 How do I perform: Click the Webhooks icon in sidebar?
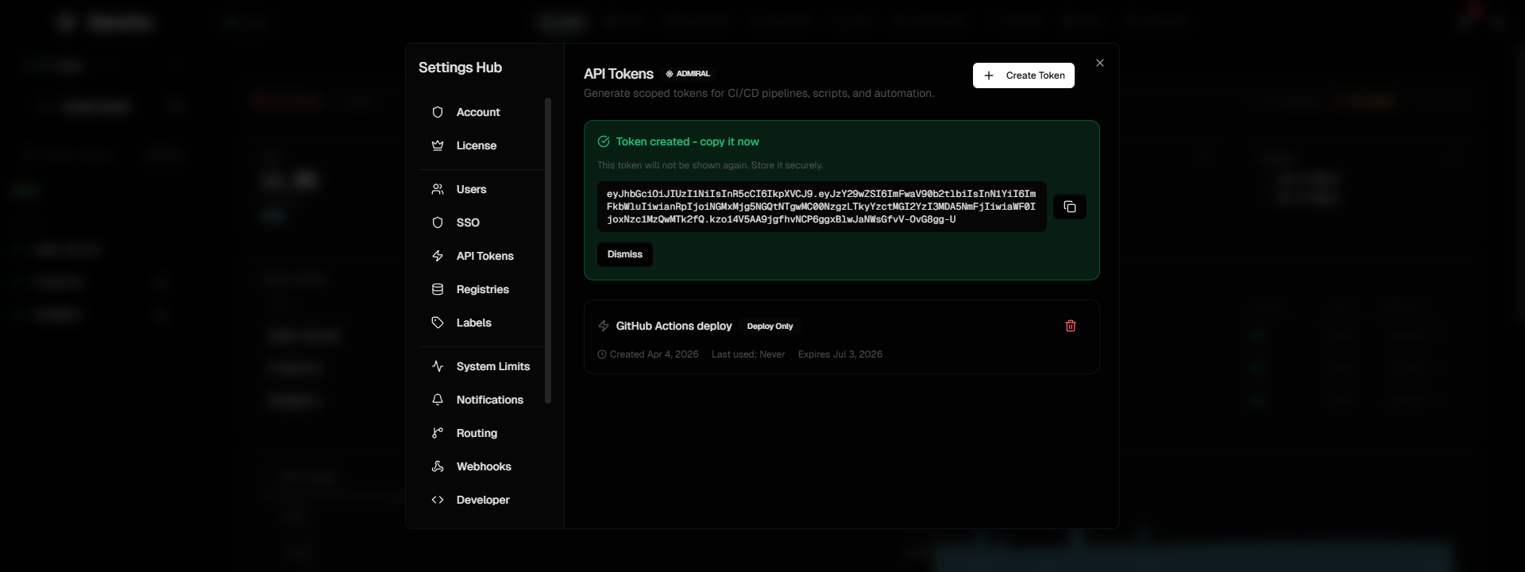tap(438, 466)
